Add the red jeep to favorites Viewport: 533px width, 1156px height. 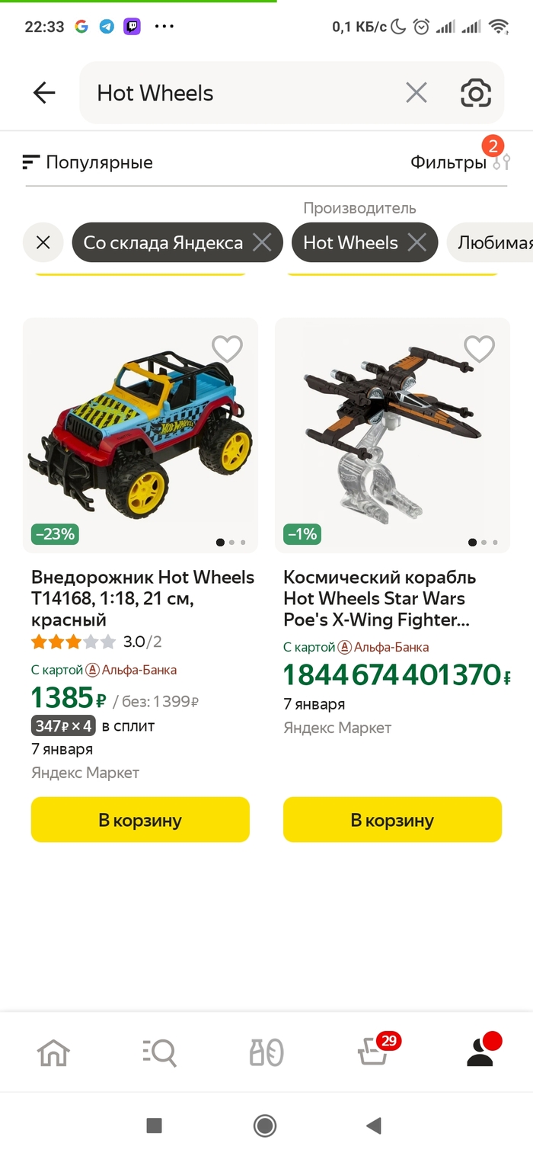point(227,349)
